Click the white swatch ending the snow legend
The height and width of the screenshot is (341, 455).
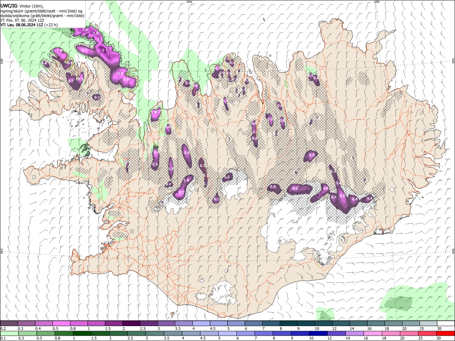445,323
